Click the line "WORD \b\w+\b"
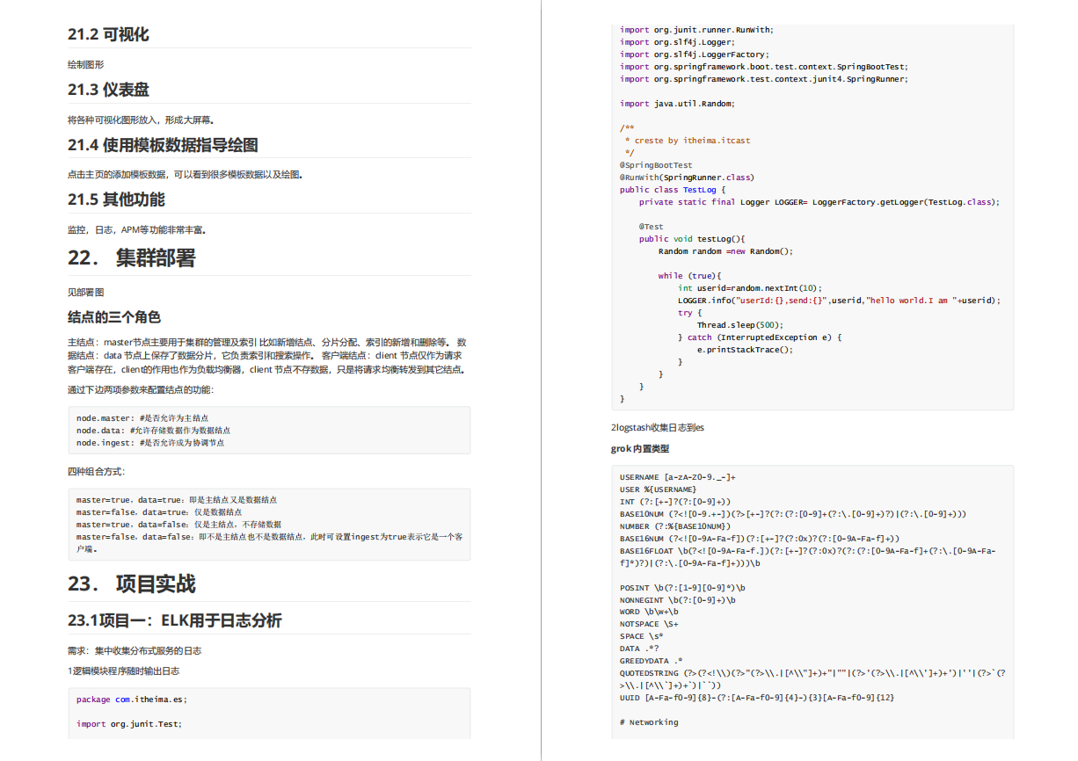Image resolution: width=1078 pixels, height=761 pixels. coord(649,612)
